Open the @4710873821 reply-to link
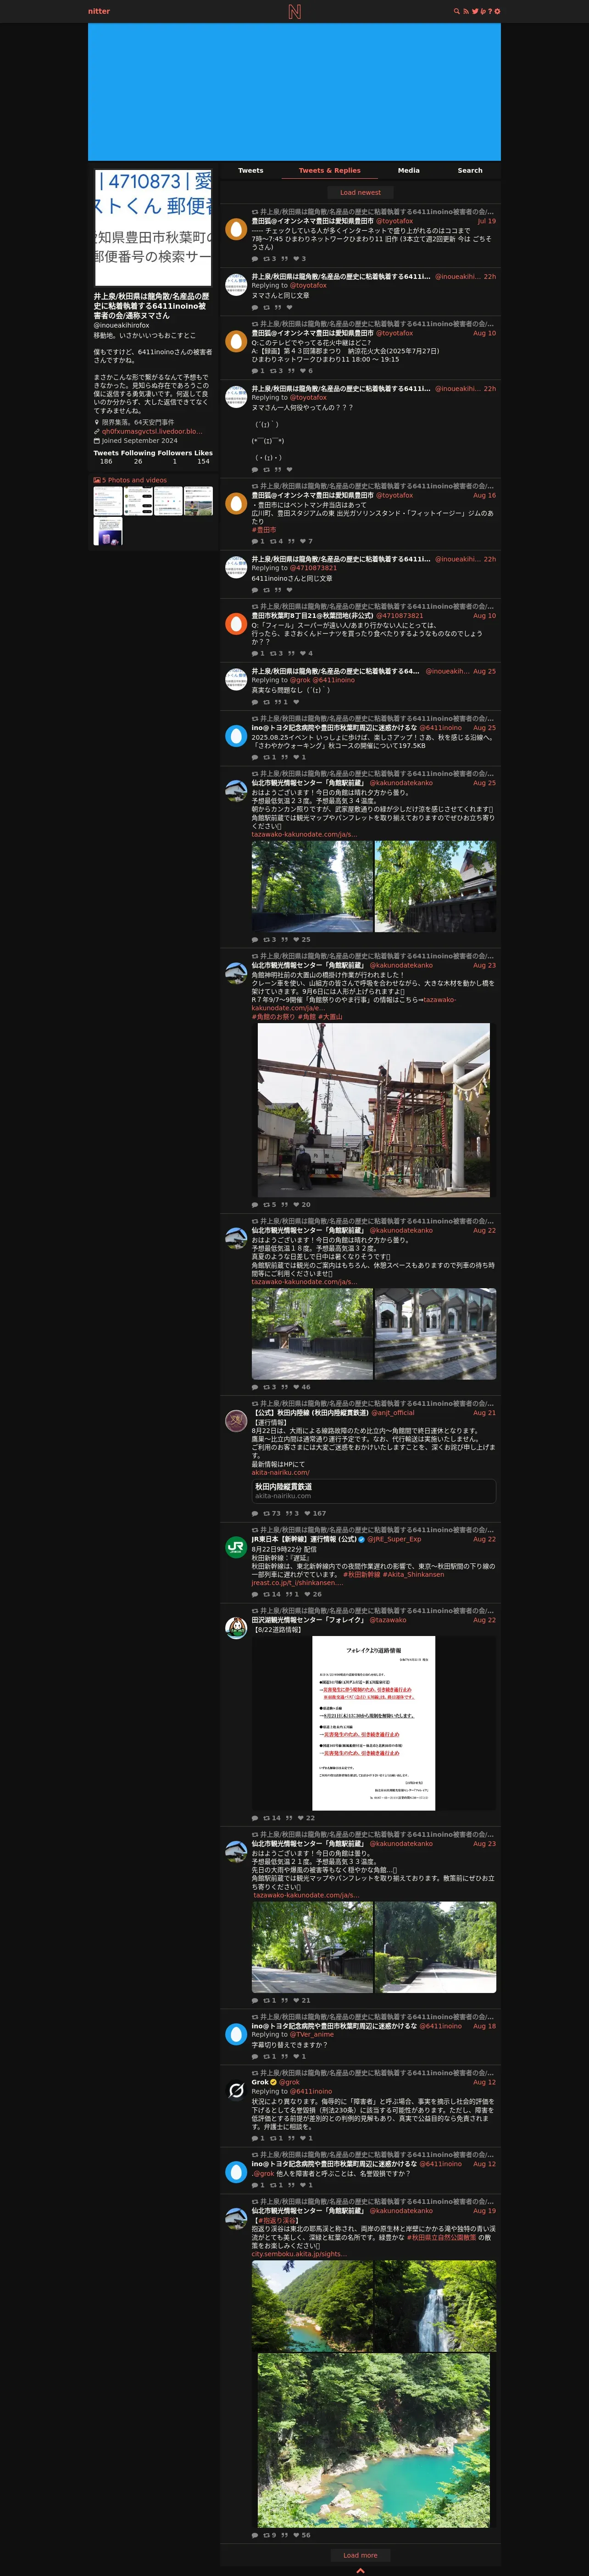This screenshot has width=589, height=2576. pyautogui.click(x=313, y=568)
